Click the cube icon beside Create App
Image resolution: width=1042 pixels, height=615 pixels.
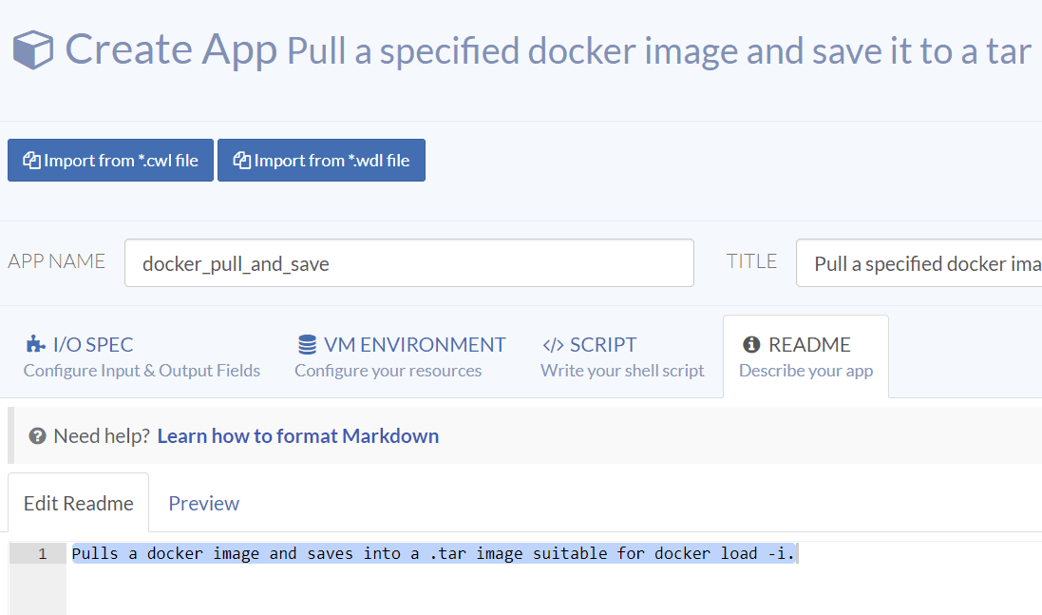pyautogui.click(x=32, y=49)
